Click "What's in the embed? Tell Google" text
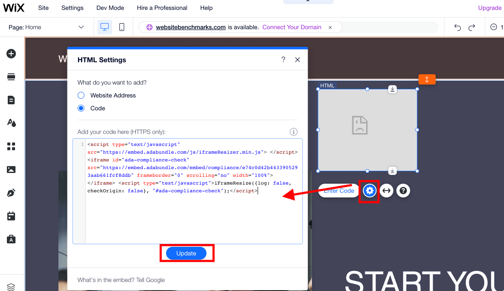This screenshot has width=504, height=291. (121, 280)
